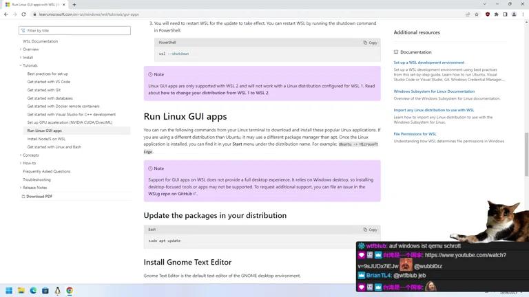Open Chrome from the taskbar
This screenshot has height=297, width=529.
(x=70, y=291)
